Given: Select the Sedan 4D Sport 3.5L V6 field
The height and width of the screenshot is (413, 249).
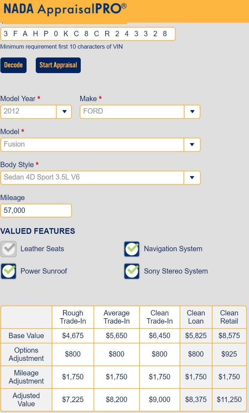Looking at the screenshot, I should click(x=92, y=178).
